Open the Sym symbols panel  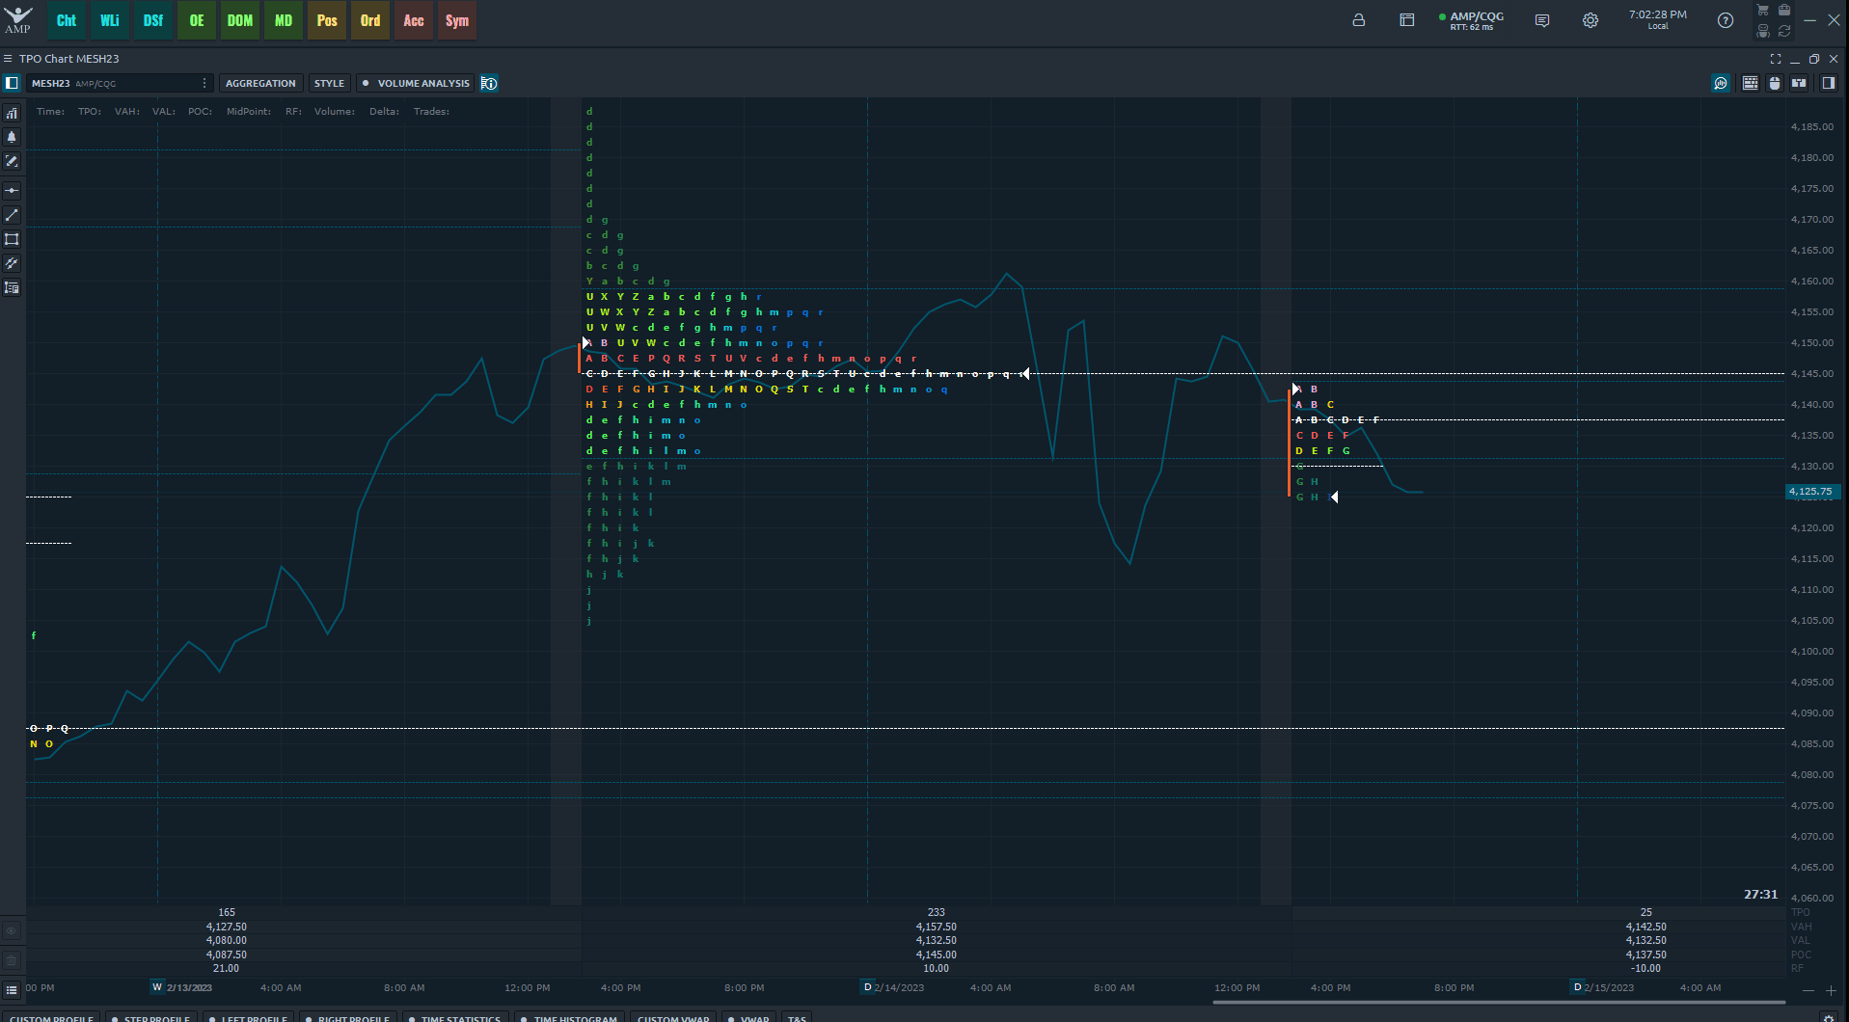[457, 20]
